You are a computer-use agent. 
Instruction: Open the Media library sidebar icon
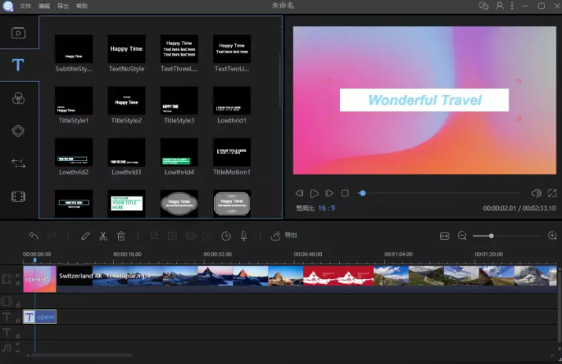pos(18,34)
